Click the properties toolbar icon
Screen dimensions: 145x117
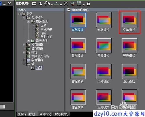[72, 3]
